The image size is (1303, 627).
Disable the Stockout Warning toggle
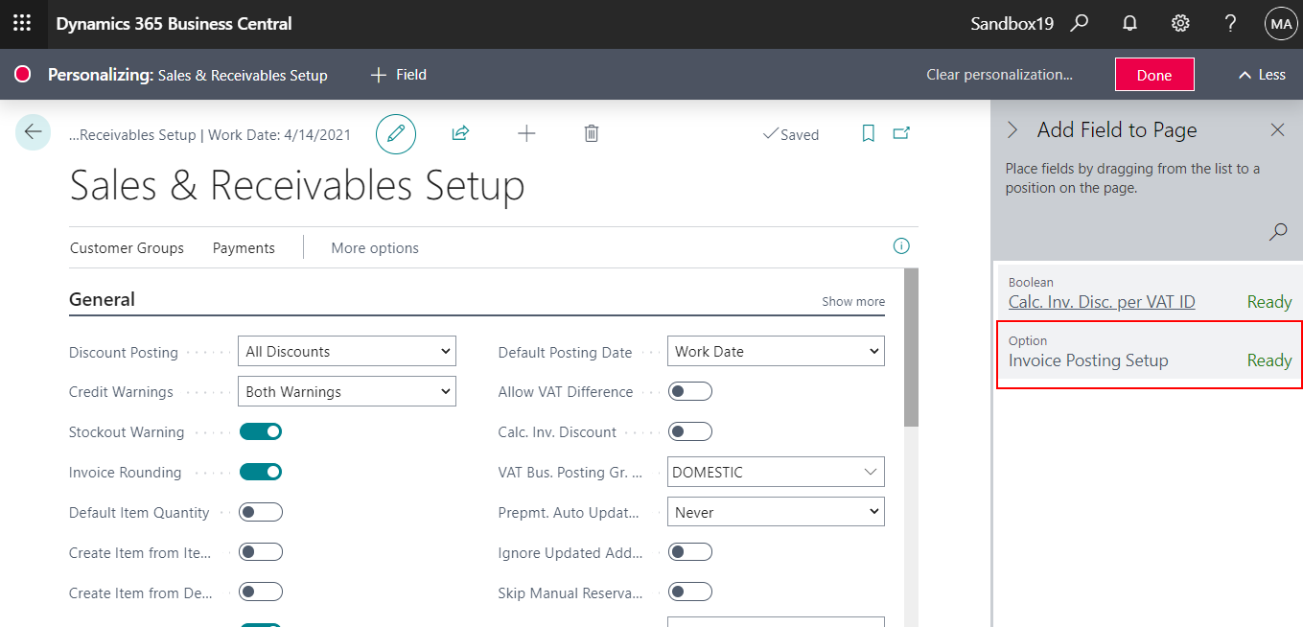(x=261, y=431)
